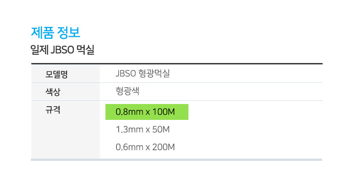The width and height of the screenshot is (353, 171).
Task: Click the JBSO 형광먹실 model value
Action: pyautogui.click(x=143, y=74)
